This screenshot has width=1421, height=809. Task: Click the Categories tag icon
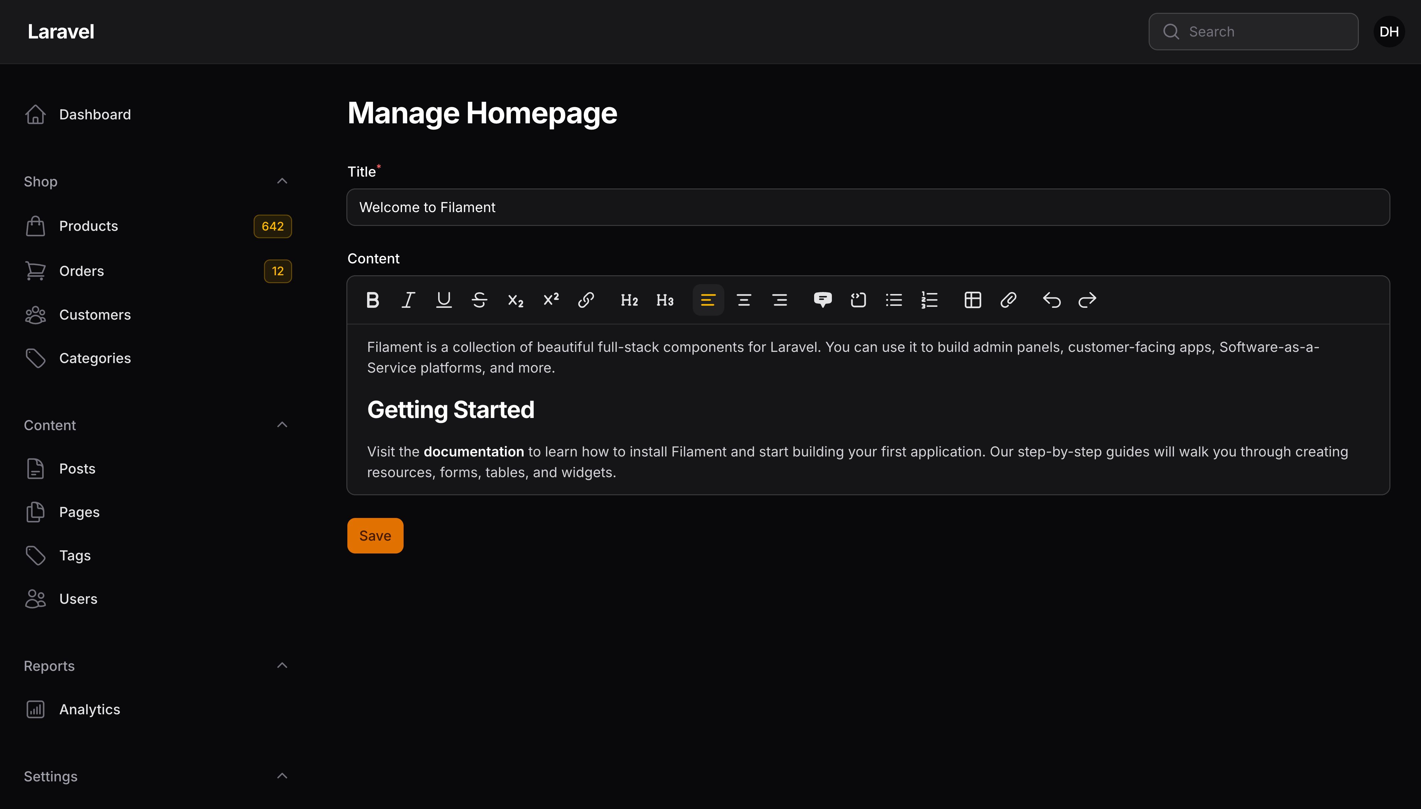click(x=36, y=358)
